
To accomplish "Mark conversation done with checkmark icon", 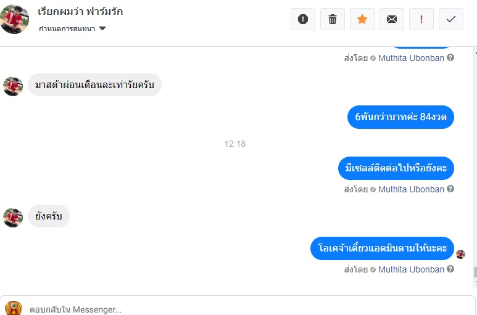I will click(x=451, y=20).
